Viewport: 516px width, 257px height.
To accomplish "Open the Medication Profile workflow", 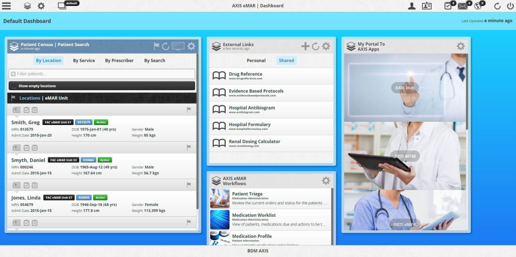I will tap(270, 238).
